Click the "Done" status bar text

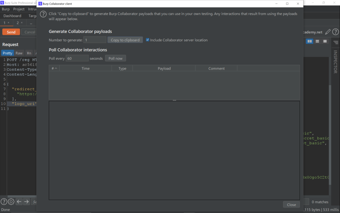tap(6, 210)
